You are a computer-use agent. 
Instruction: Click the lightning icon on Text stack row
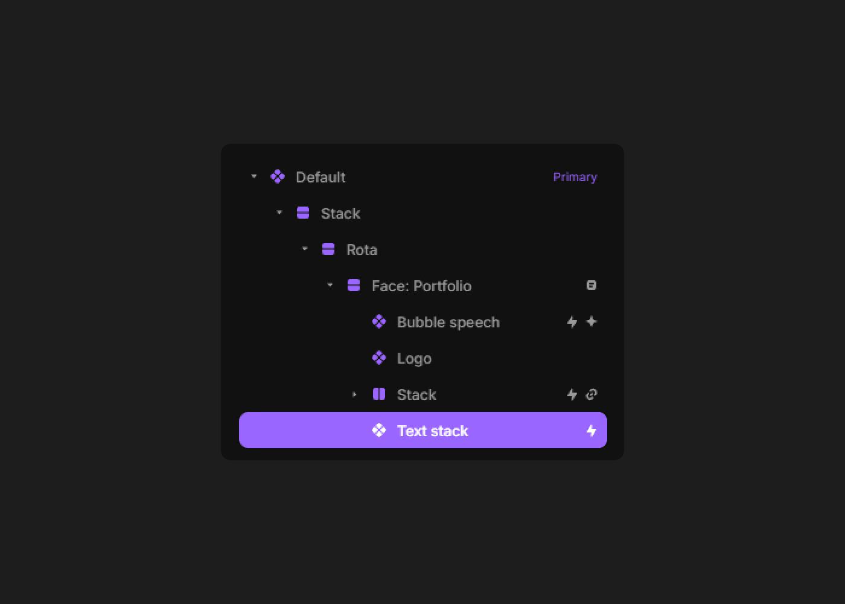point(591,431)
